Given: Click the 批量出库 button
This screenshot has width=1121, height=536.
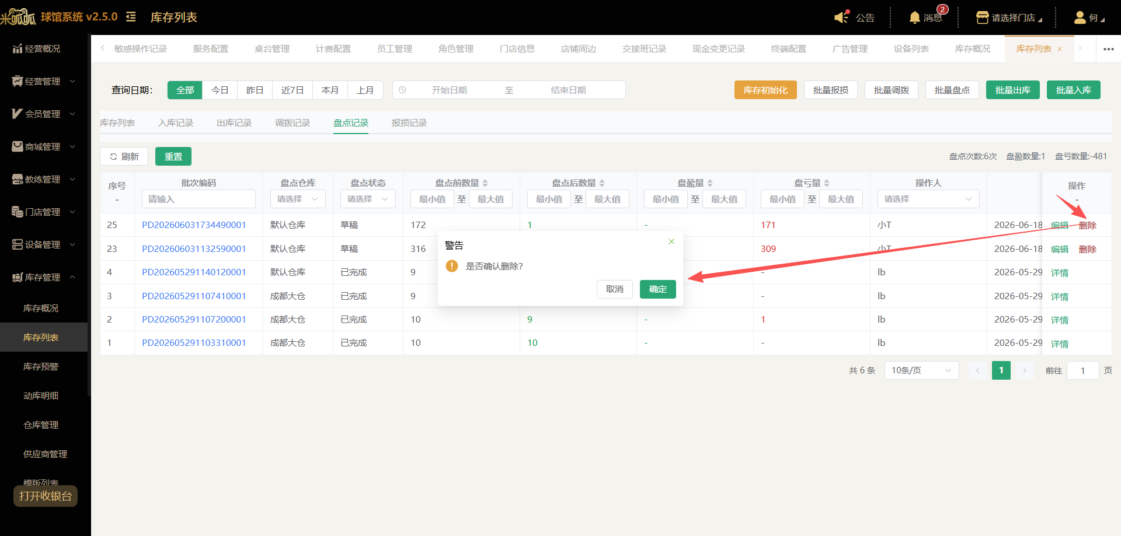Looking at the screenshot, I should click(1013, 90).
